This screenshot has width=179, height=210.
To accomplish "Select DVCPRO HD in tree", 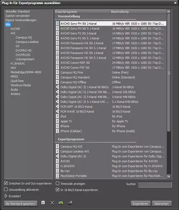I will tap(24, 51).
